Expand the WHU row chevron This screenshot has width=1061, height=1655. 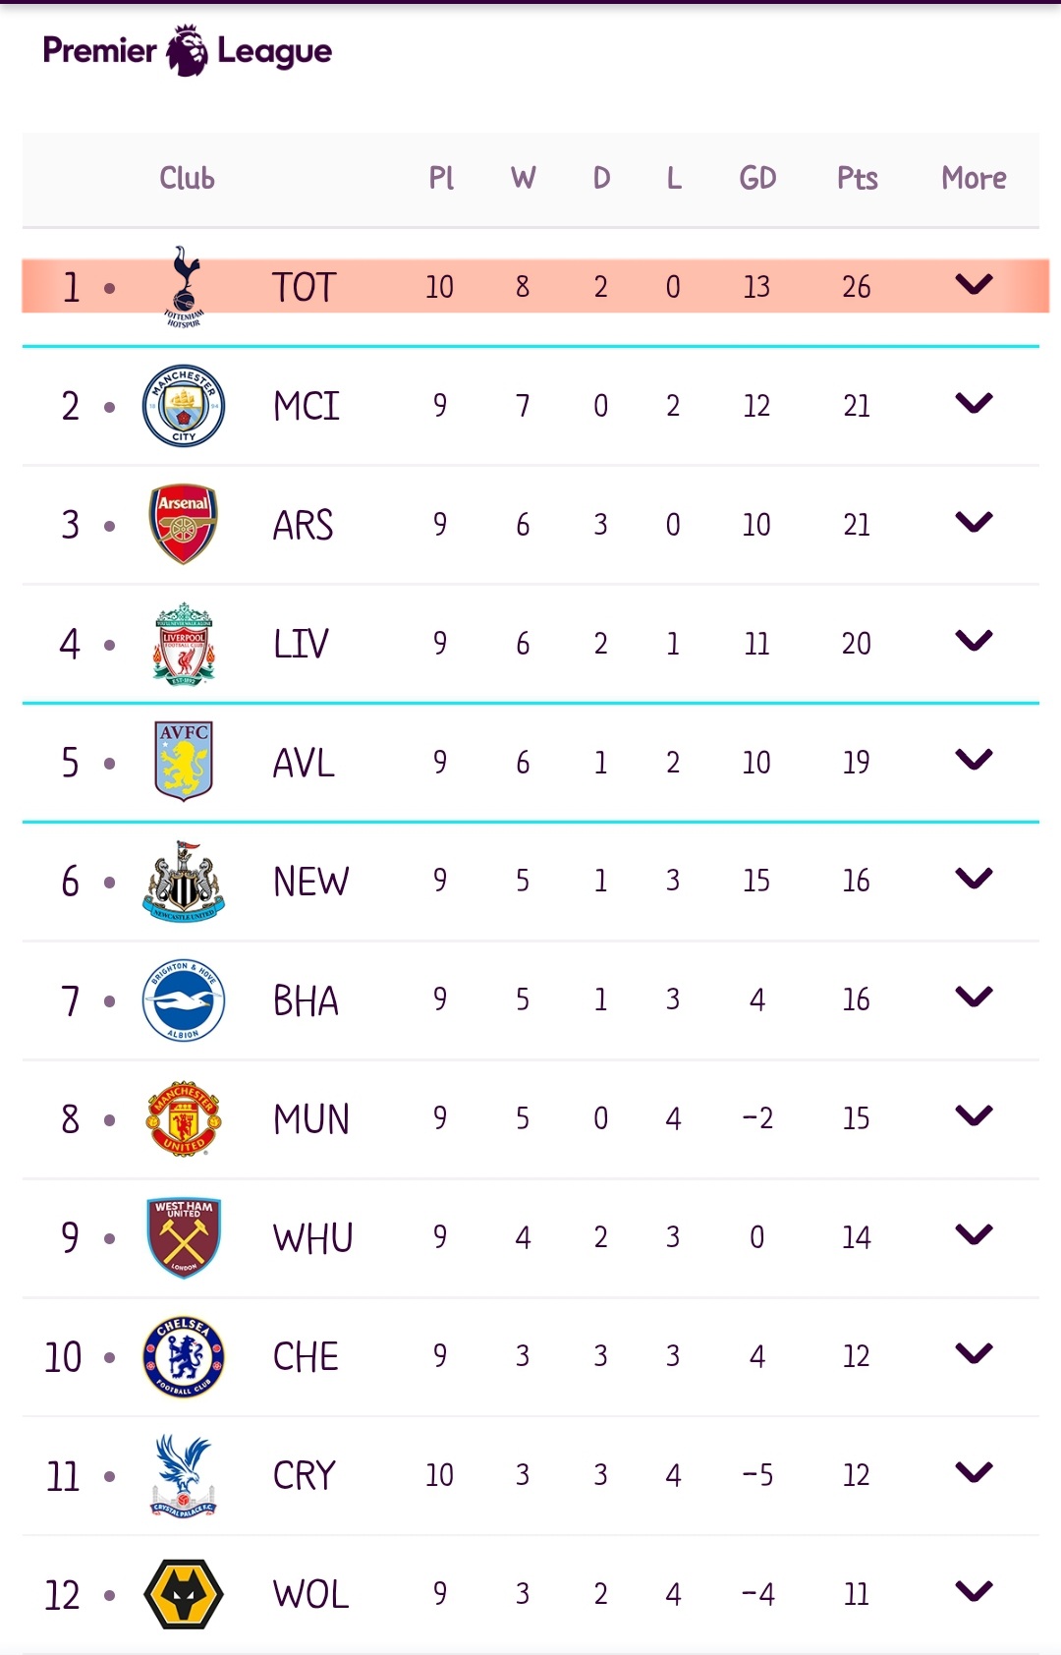[x=974, y=1235]
